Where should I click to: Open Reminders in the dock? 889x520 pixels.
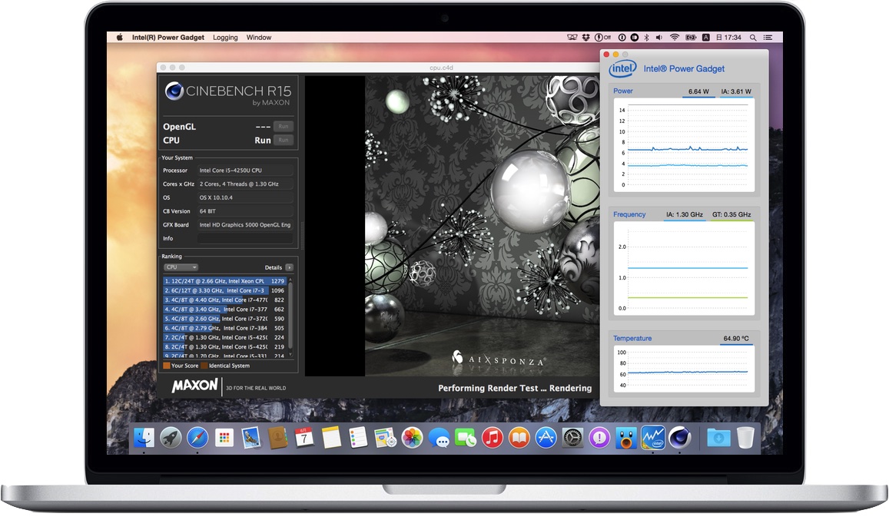(x=358, y=438)
